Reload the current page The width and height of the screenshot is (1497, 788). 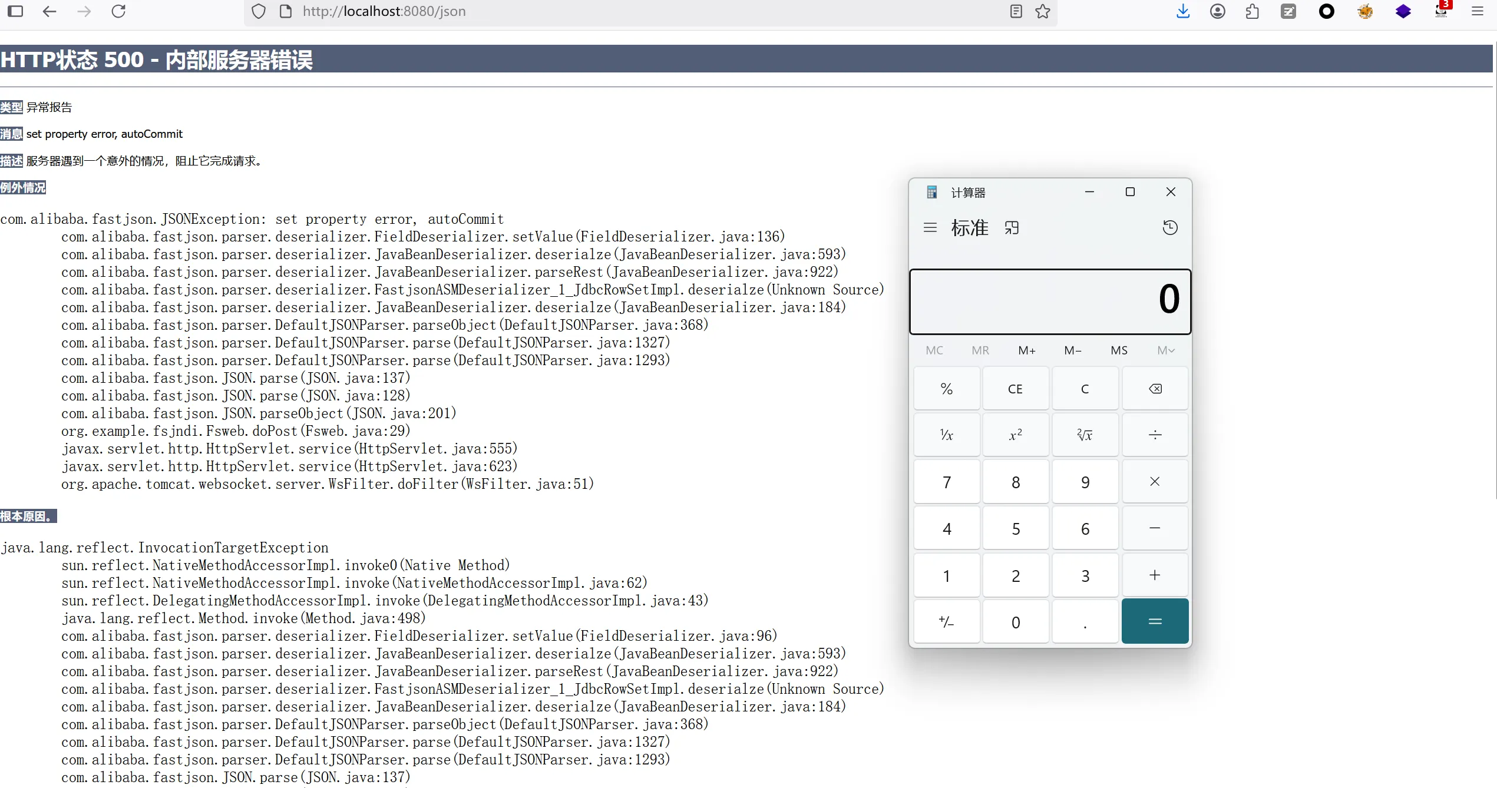(118, 12)
